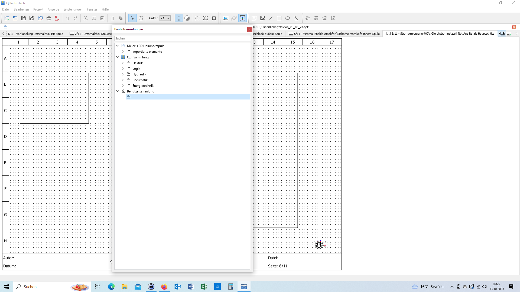Screen dimensions: 520x292
Task: Select the line drawing tool
Action: point(271,18)
